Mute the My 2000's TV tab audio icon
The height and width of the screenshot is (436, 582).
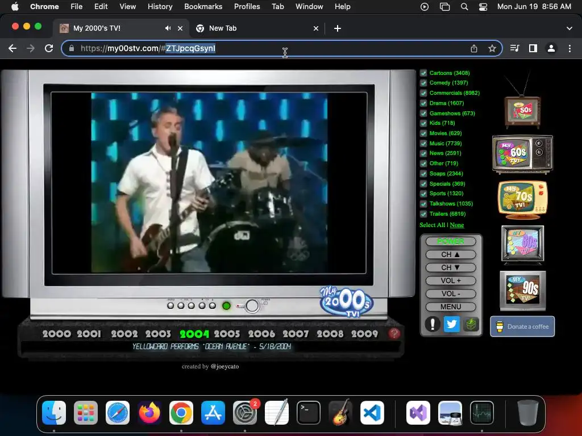(168, 28)
